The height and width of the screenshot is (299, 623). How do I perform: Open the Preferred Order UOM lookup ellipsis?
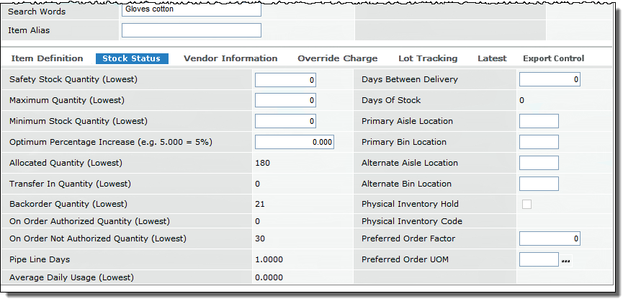point(565,261)
